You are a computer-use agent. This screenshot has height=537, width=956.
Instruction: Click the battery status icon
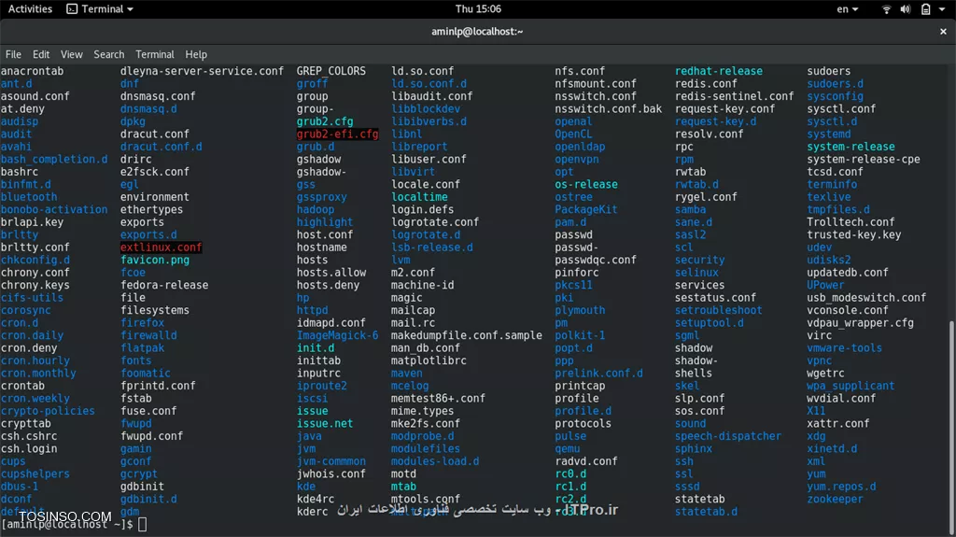[925, 9]
